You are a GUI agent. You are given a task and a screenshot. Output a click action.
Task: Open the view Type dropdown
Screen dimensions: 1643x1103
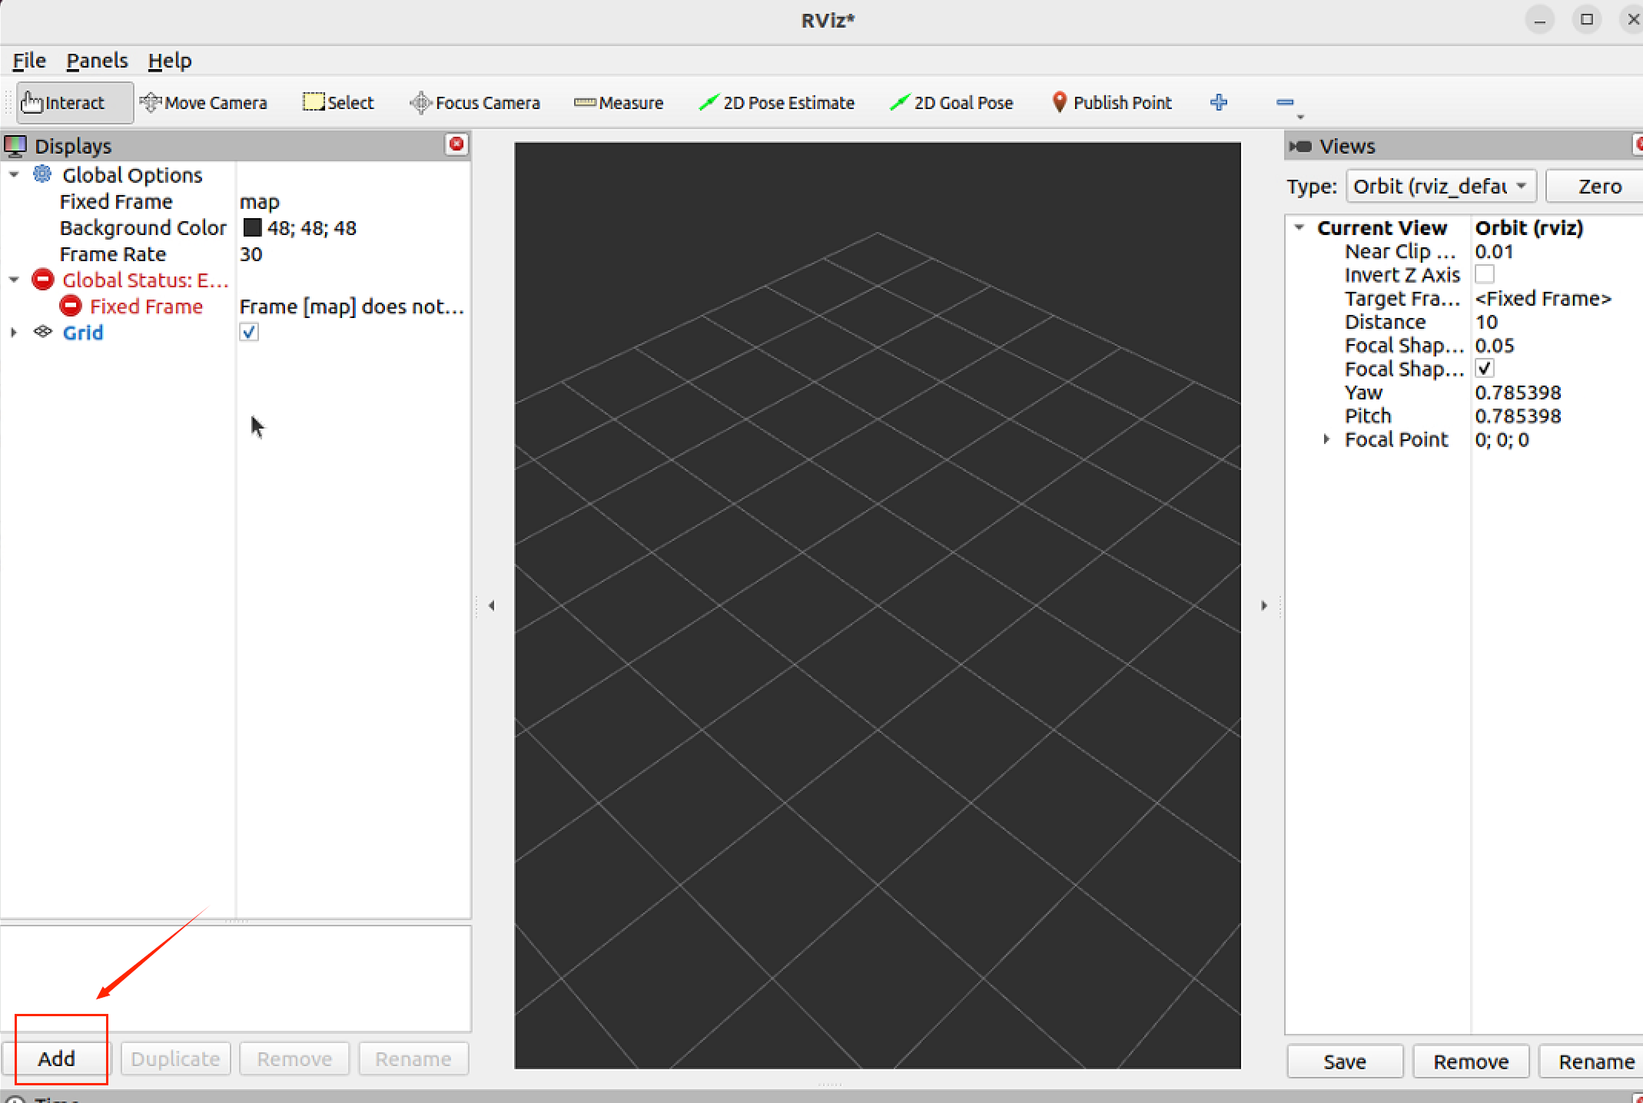(1440, 187)
